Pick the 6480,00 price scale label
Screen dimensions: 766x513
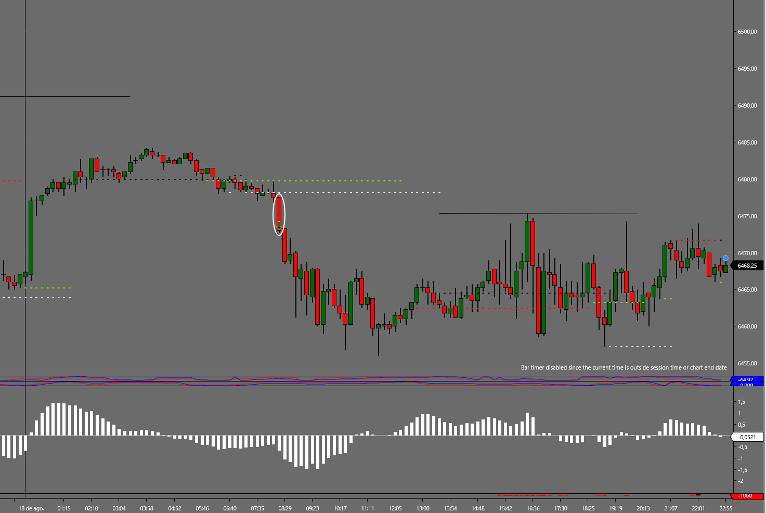point(747,180)
